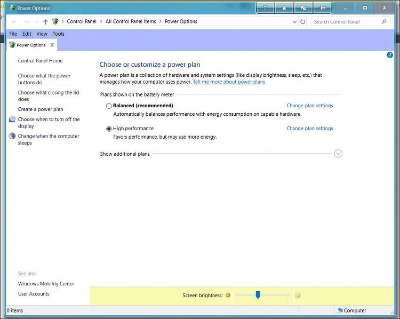This screenshot has width=400, height=319.
Task: Click the star favorites button in title bar
Action: click(284, 8)
